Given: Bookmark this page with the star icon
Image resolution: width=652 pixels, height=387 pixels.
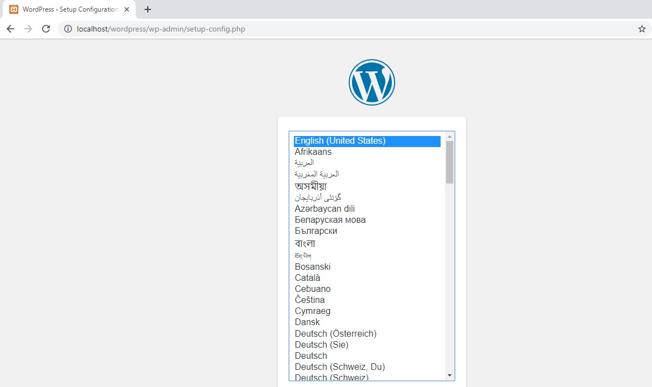Looking at the screenshot, I should (x=642, y=29).
